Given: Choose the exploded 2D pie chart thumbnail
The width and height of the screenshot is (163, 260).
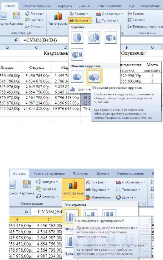Looking at the screenshot, I should click(x=94, y=38).
